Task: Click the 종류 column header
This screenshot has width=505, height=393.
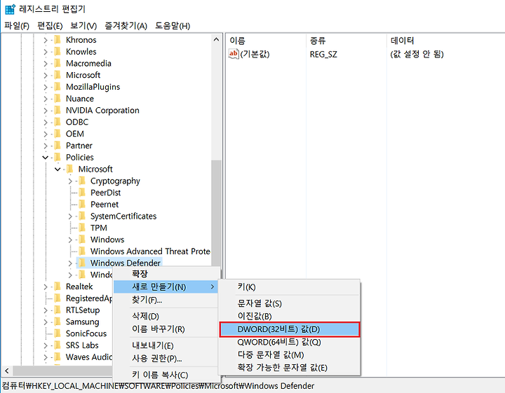Action: (x=346, y=41)
